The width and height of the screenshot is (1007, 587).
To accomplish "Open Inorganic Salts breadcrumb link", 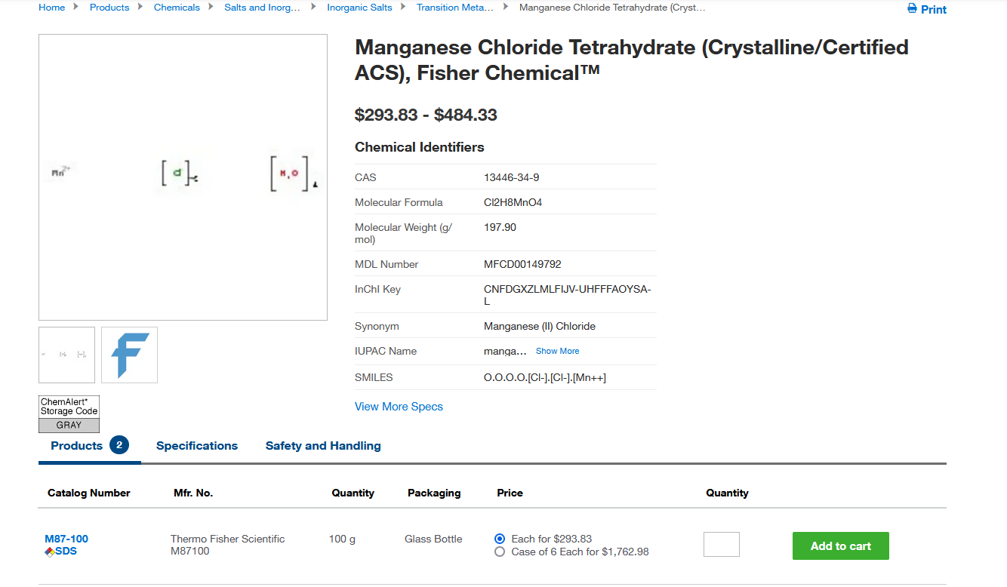I will tap(359, 8).
